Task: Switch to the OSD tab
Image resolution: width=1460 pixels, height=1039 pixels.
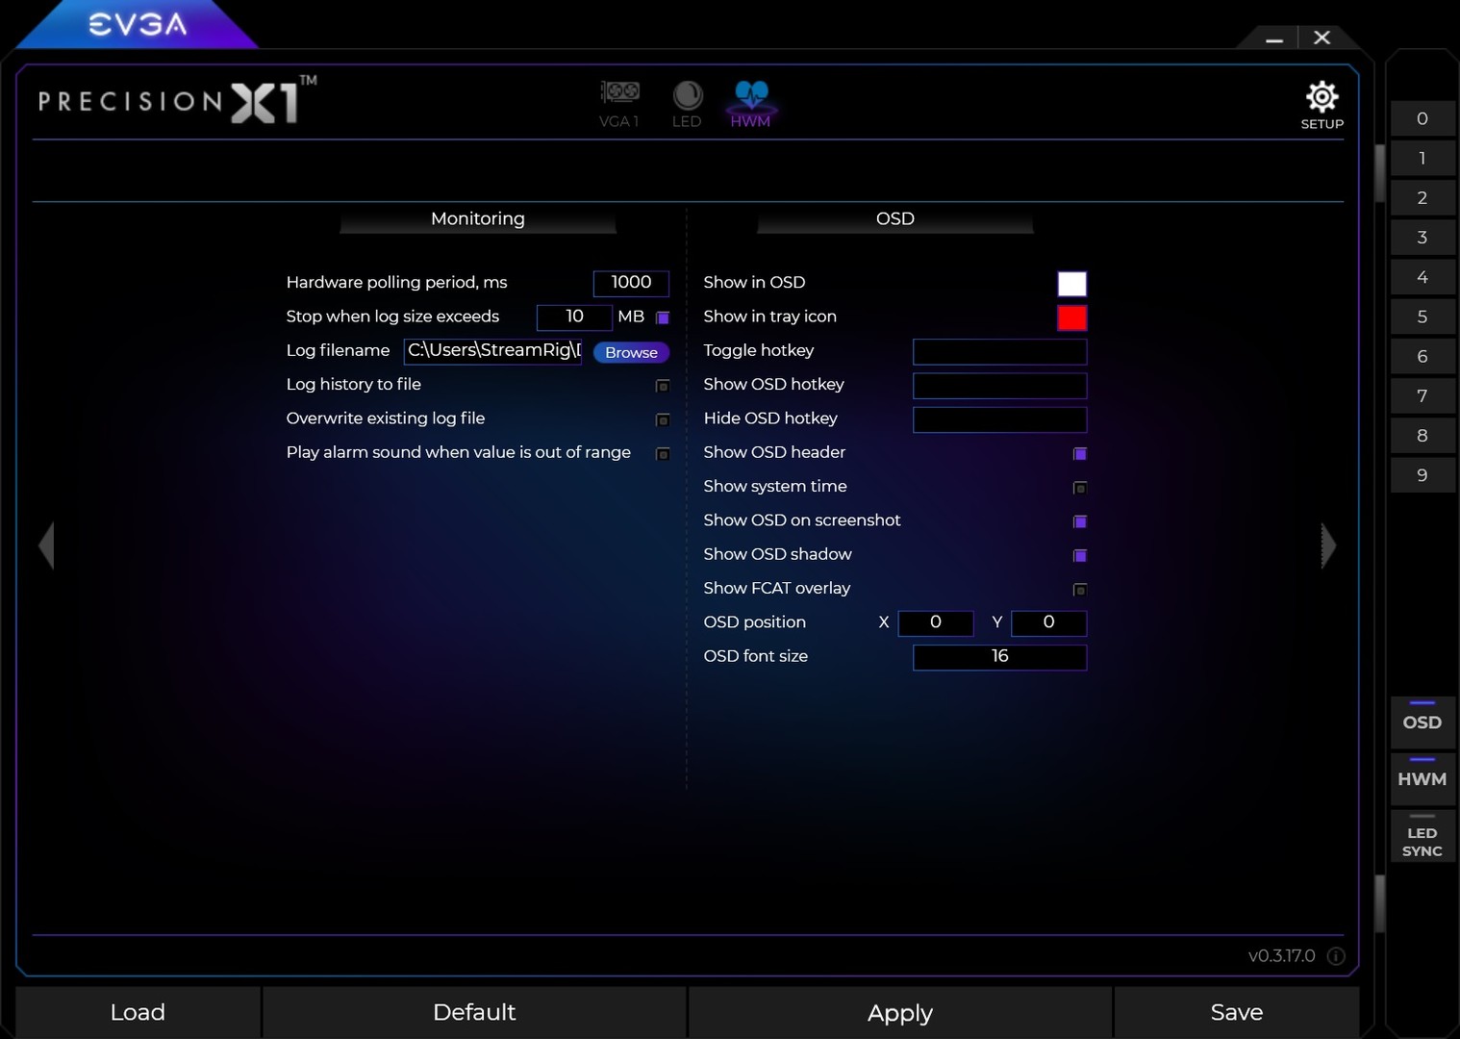Action: pyautogui.click(x=894, y=218)
